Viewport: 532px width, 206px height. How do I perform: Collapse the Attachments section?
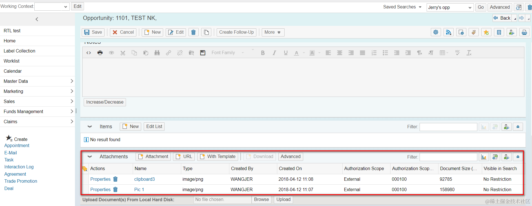90,157
